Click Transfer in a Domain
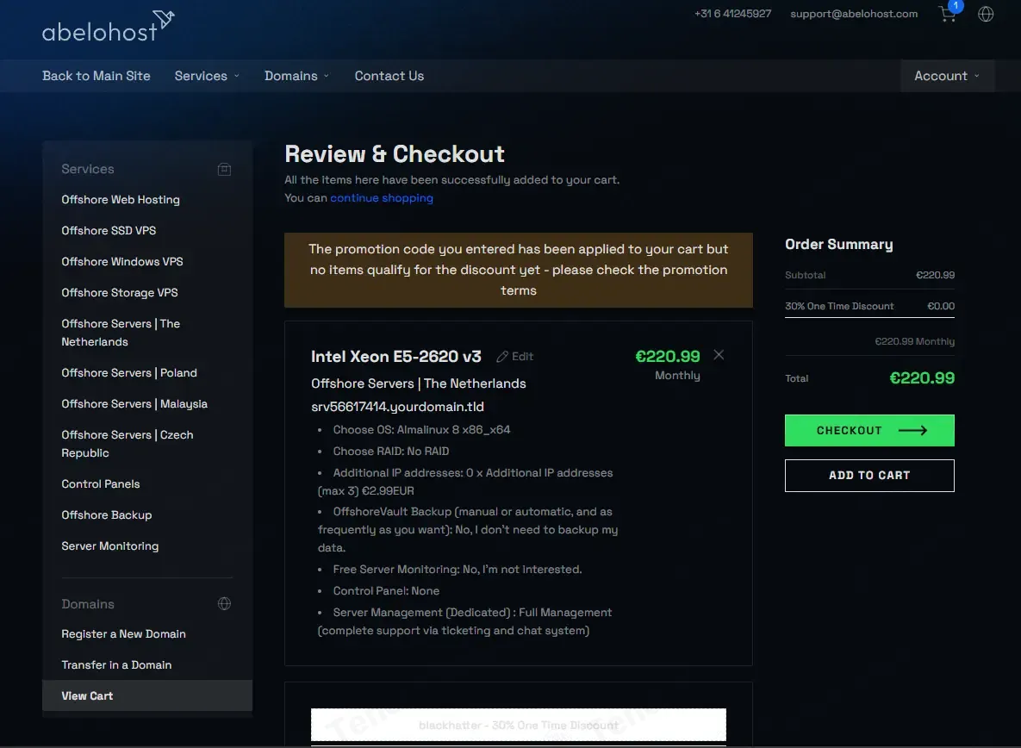The width and height of the screenshot is (1021, 748). coord(116,665)
